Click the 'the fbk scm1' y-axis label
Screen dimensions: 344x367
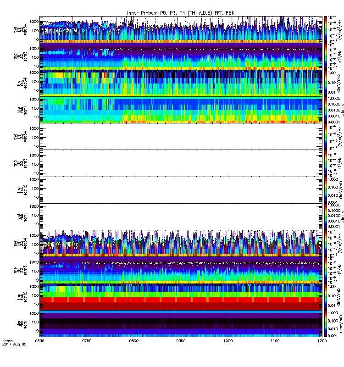pyautogui.click(x=22, y=323)
